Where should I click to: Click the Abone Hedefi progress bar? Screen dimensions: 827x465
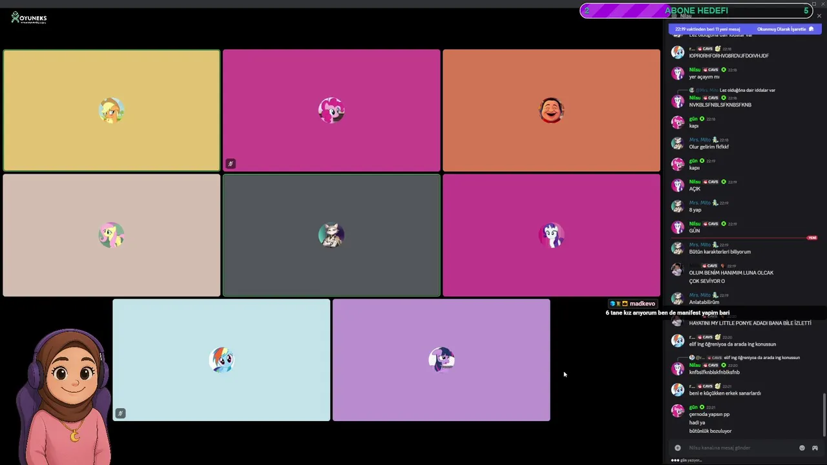(696, 10)
